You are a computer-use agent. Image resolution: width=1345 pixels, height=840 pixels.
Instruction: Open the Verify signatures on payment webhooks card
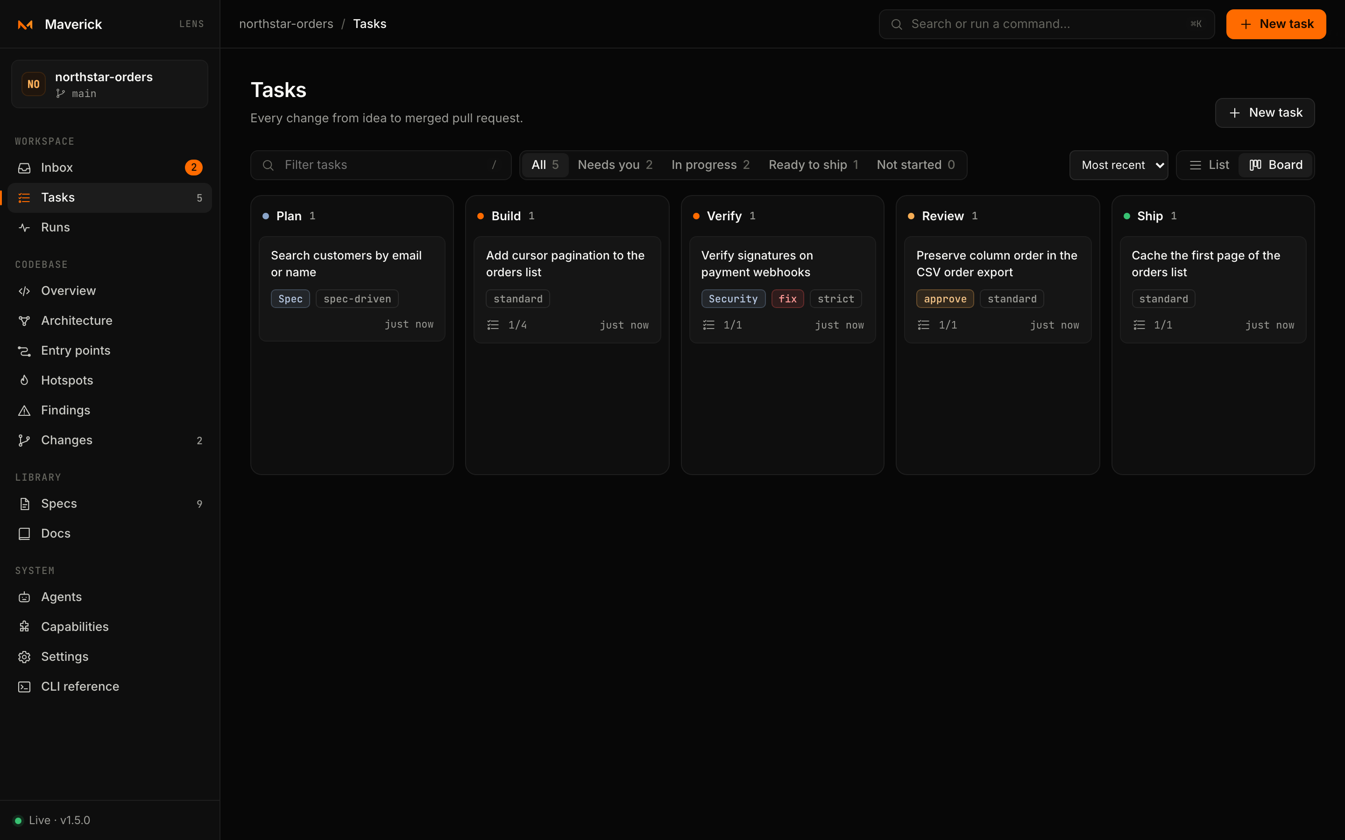[x=783, y=290]
